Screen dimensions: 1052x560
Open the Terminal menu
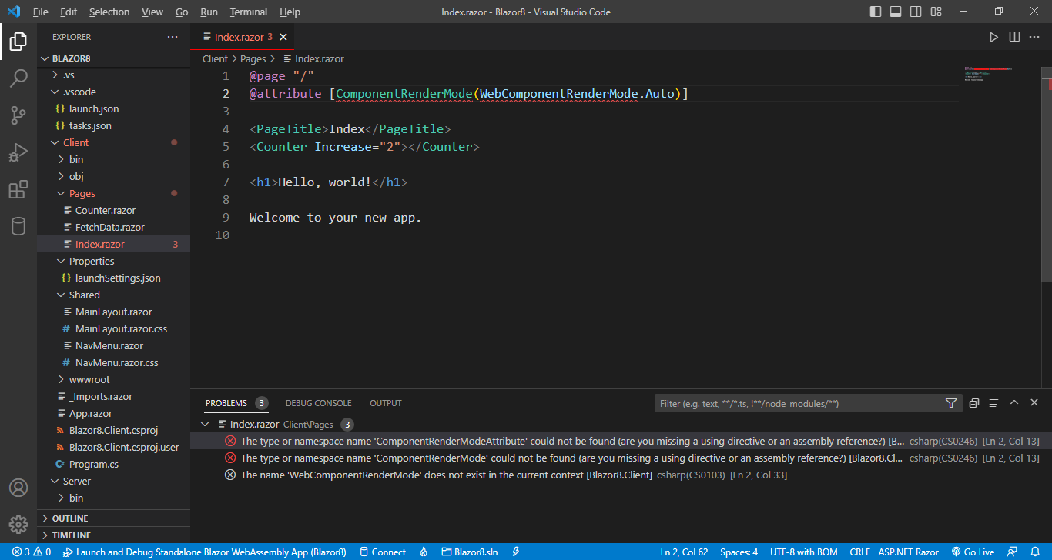(249, 12)
